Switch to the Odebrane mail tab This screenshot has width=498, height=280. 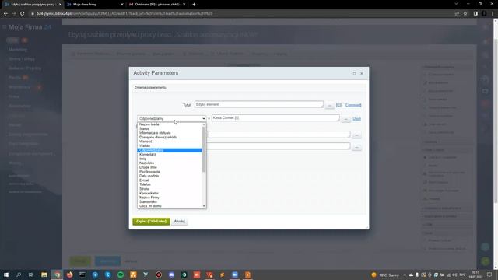tap(157, 5)
